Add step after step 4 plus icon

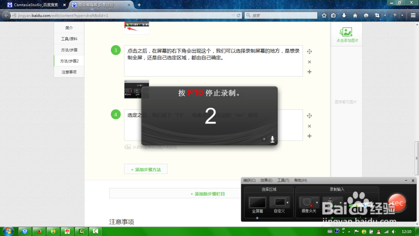tap(310, 136)
